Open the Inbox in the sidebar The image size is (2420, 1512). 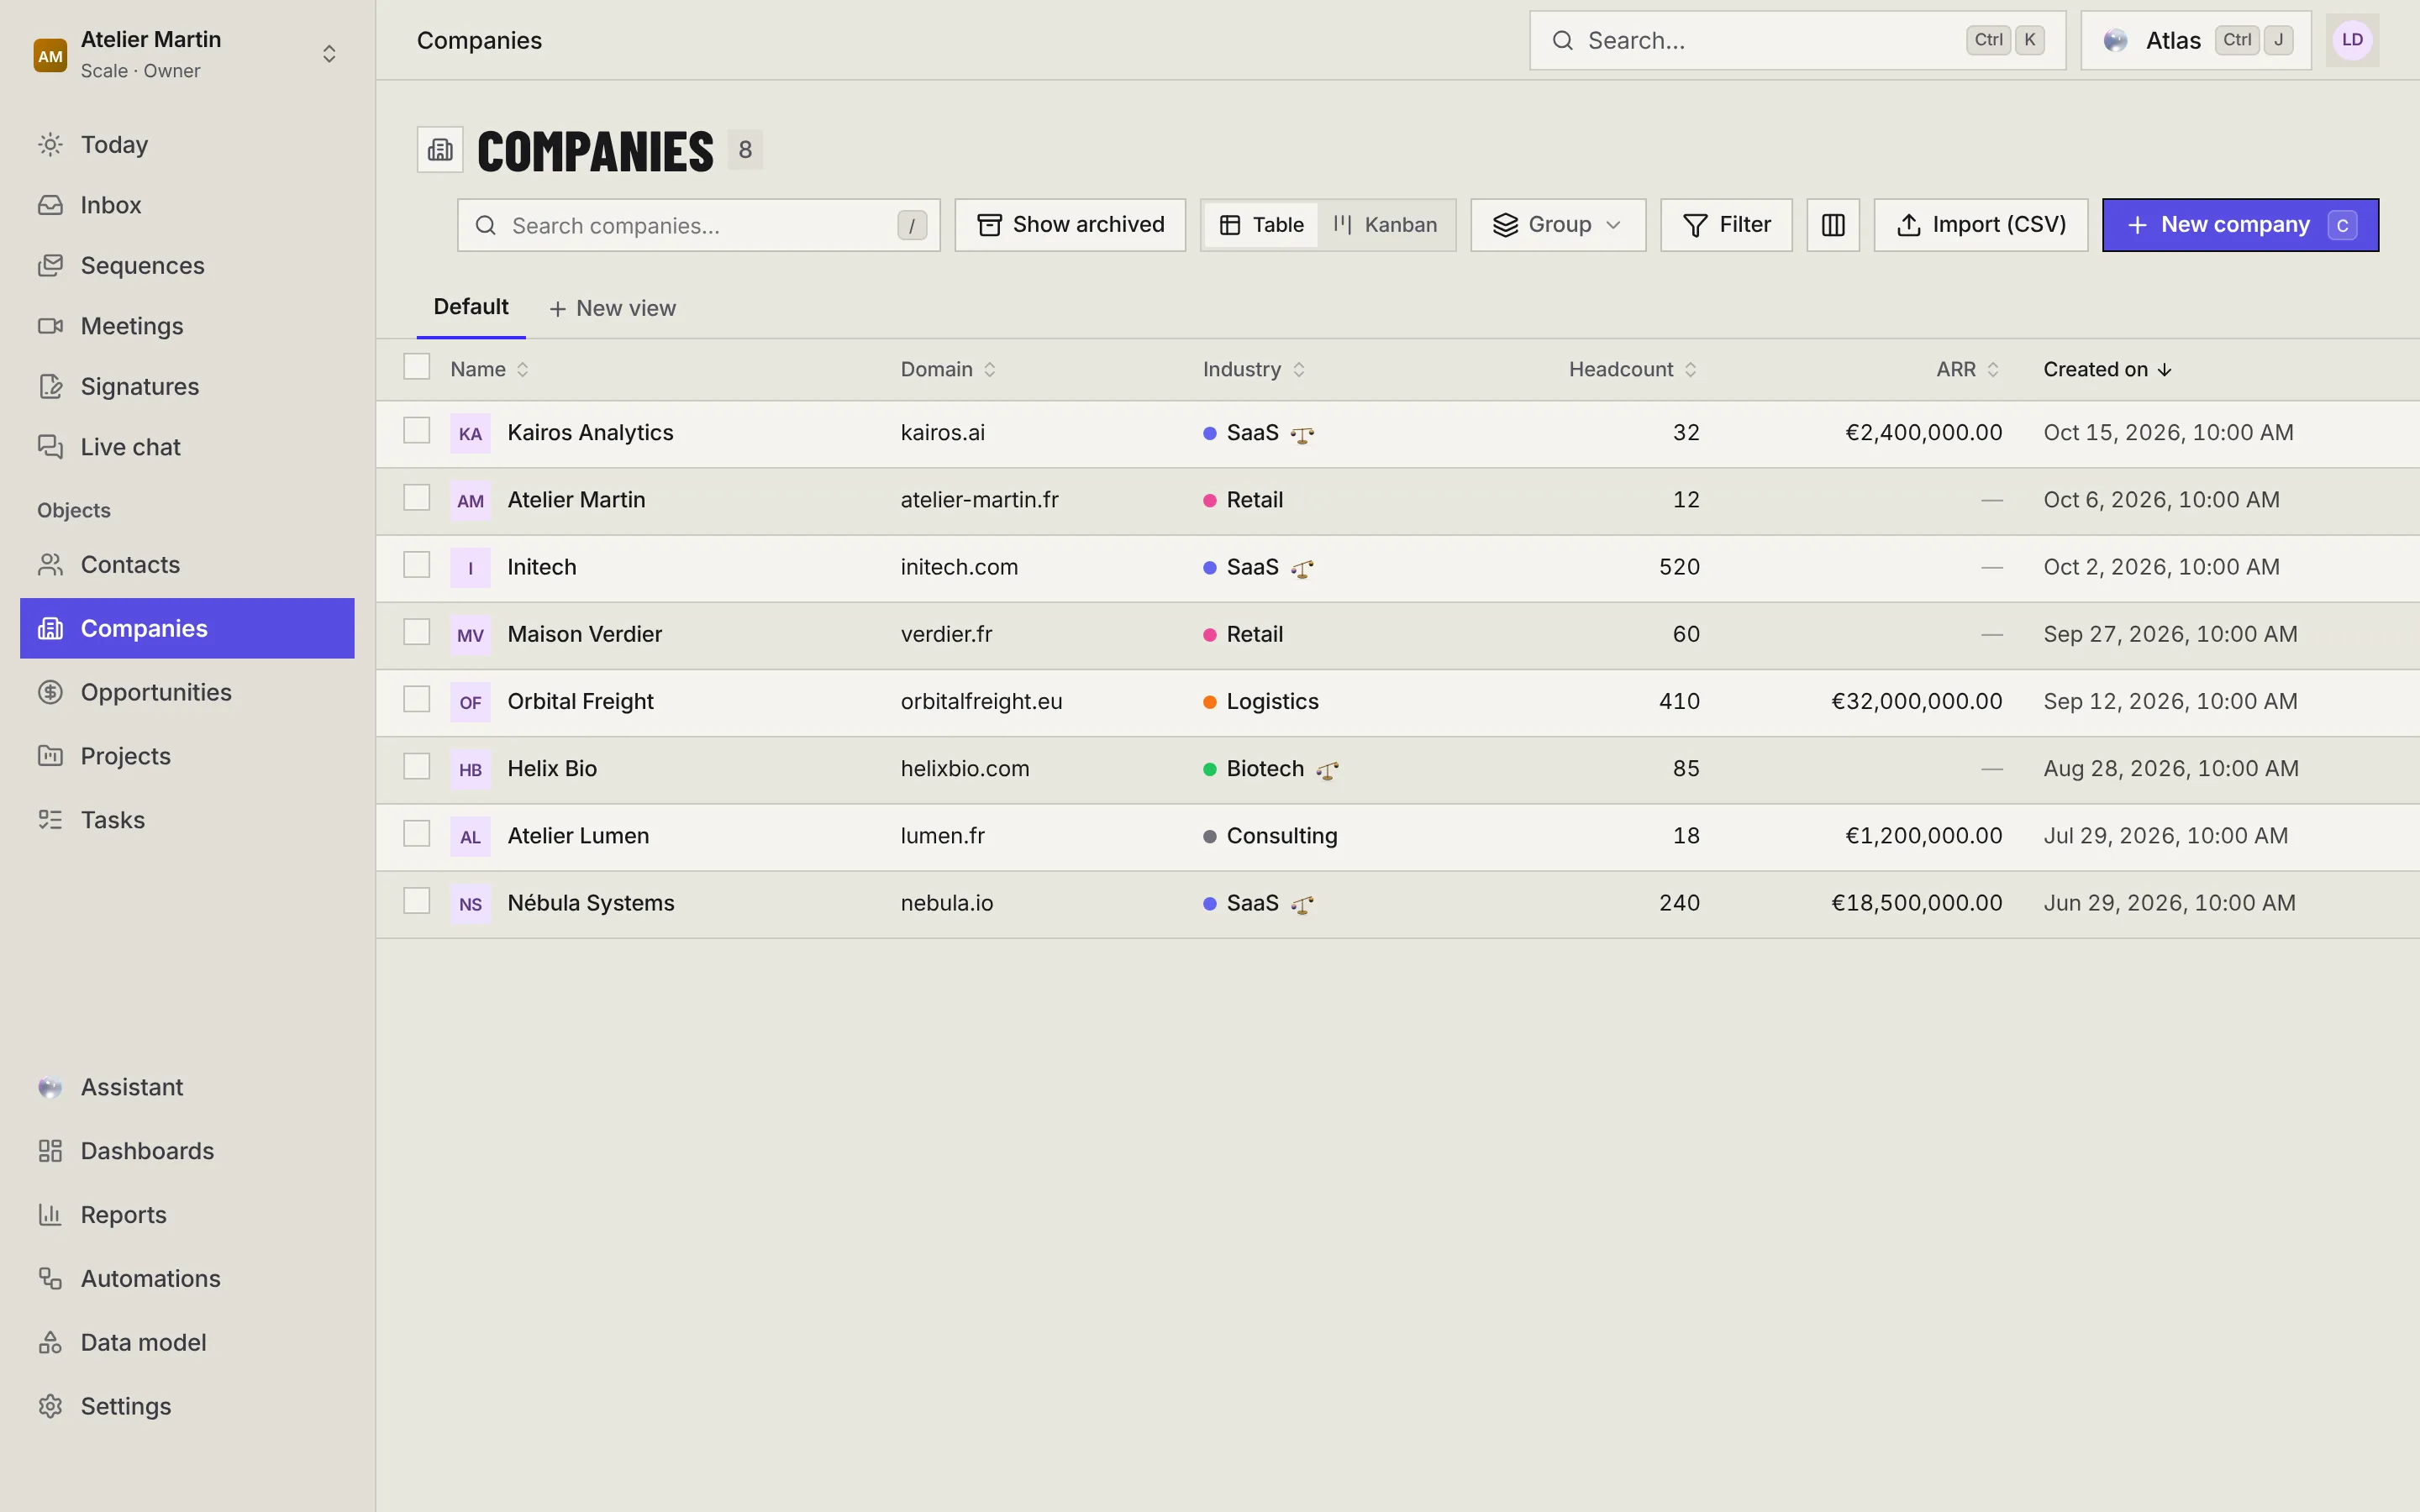pos(187,205)
